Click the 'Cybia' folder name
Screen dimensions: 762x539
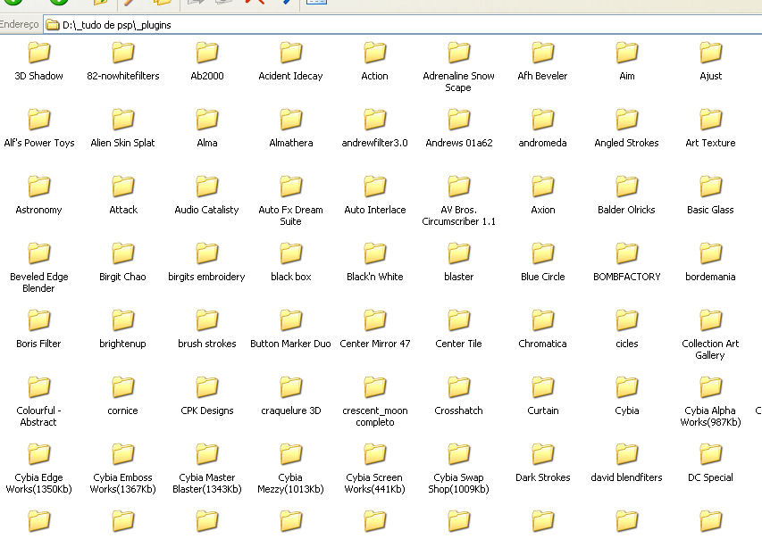(627, 410)
